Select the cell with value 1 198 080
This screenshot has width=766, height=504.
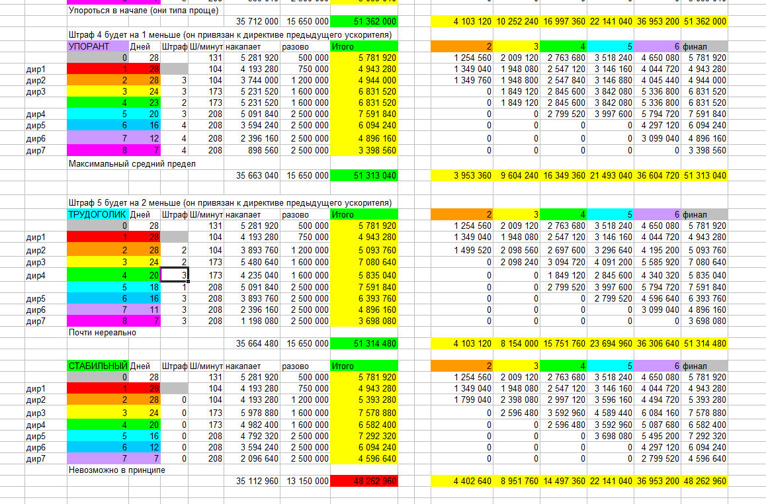pos(252,321)
